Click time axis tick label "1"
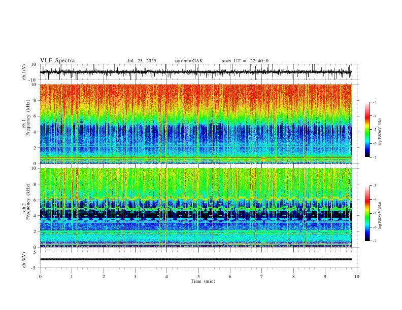 point(72,277)
